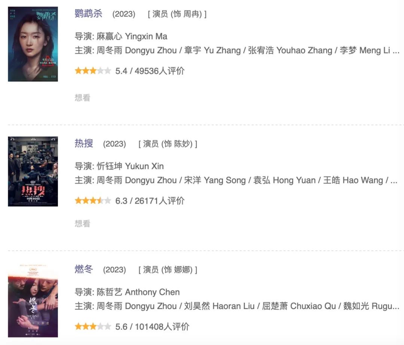Click the star rating icons for 热搜
The image size is (404, 345).
coord(93,201)
